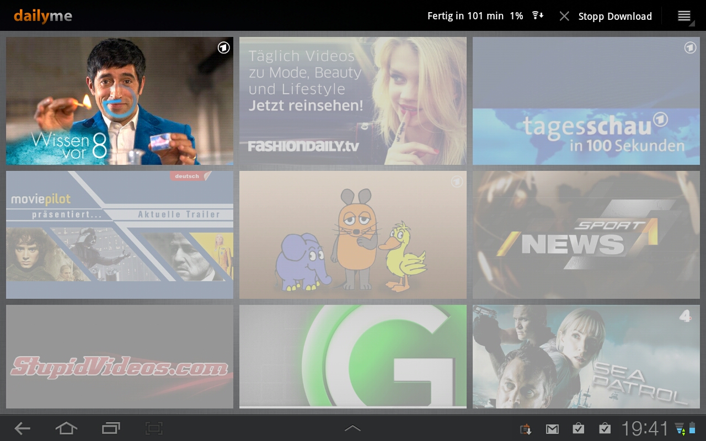The height and width of the screenshot is (441, 706).
Task: Open tagesschau in 100 Sekunden tile
Action: tap(586, 101)
